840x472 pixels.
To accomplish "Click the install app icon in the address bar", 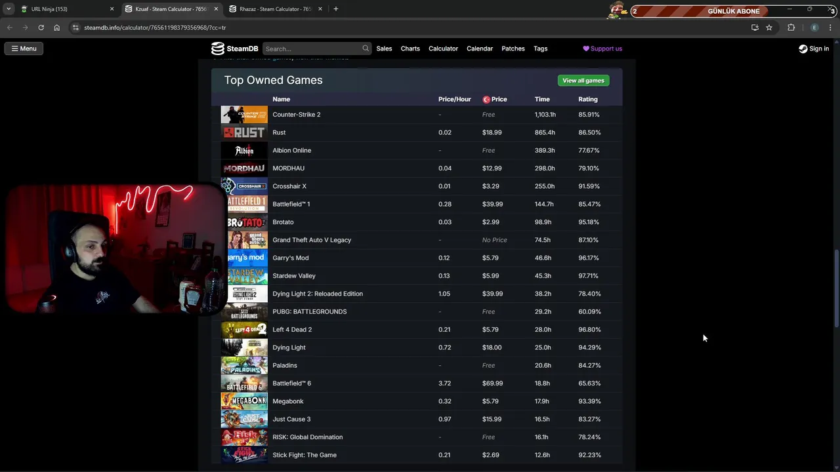I will [755, 28].
